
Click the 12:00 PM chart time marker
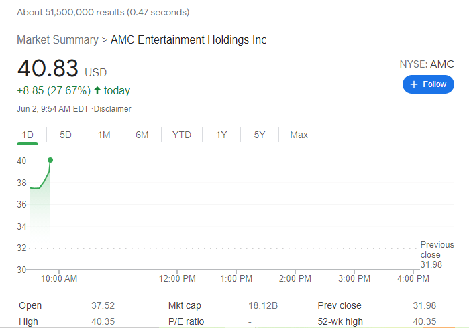pyautogui.click(x=178, y=278)
